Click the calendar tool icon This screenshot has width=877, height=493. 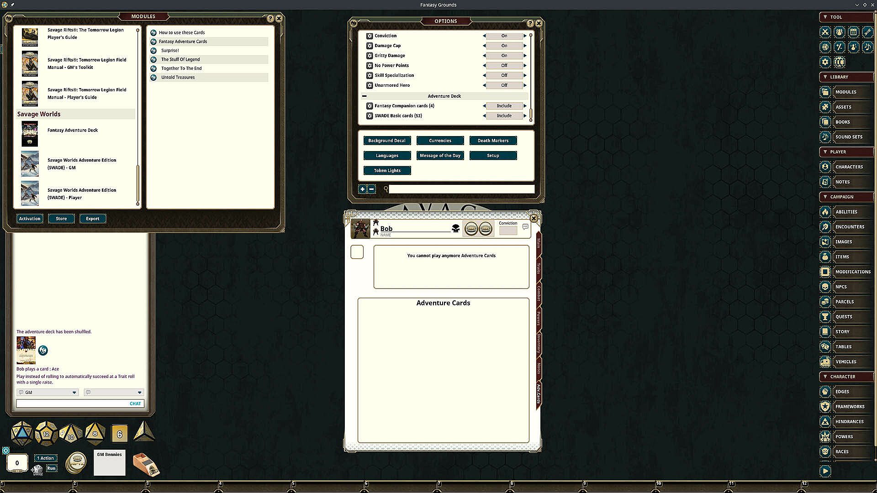853,32
